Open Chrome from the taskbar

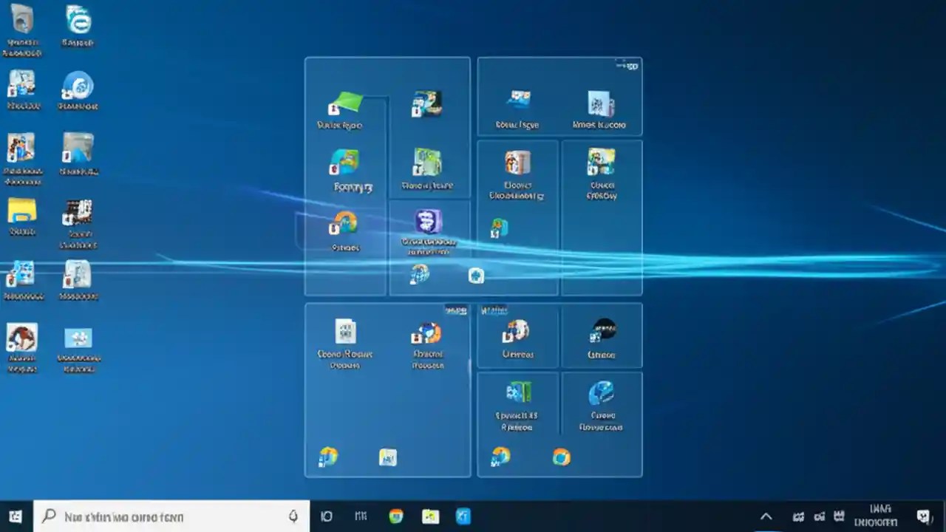point(395,516)
